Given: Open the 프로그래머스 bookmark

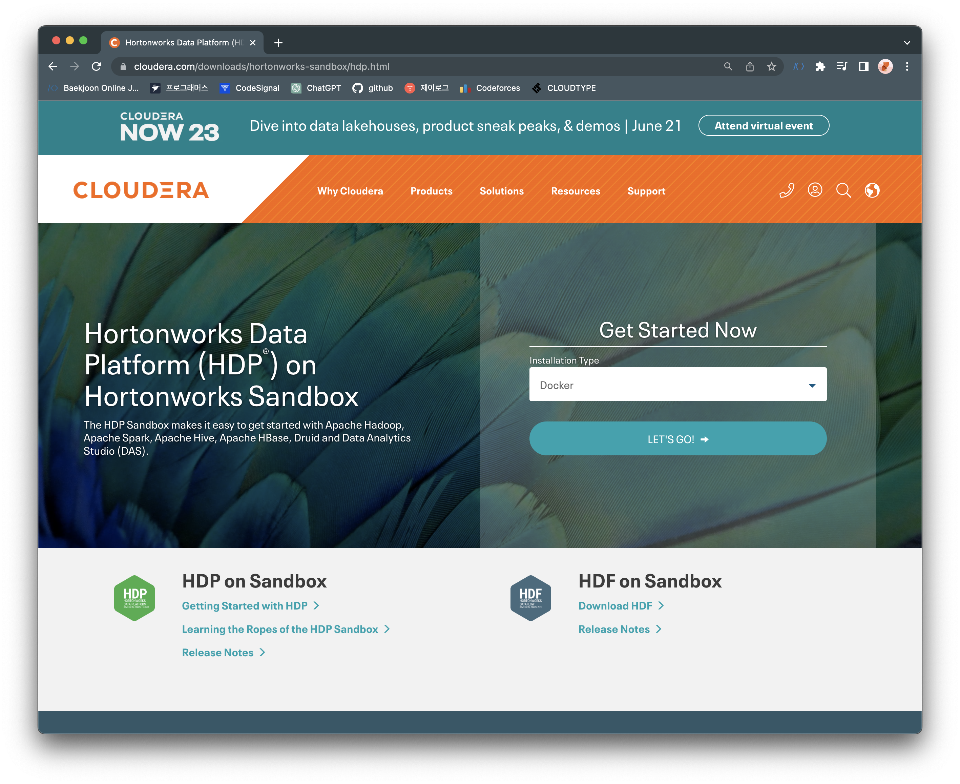Looking at the screenshot, I should pyautogui.click(x=179, y=88).
